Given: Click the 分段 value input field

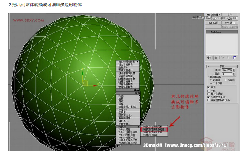Looking at the screenshot, I should (227, 74).
